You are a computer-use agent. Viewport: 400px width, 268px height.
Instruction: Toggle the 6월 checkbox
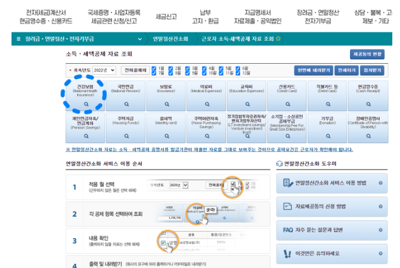(238, 68)
